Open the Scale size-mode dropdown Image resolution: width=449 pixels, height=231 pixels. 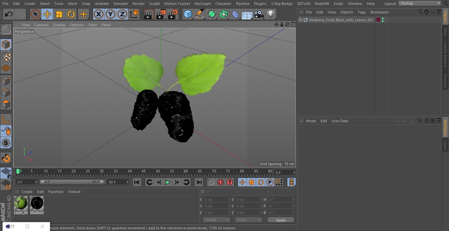click(x=248, y=220)
